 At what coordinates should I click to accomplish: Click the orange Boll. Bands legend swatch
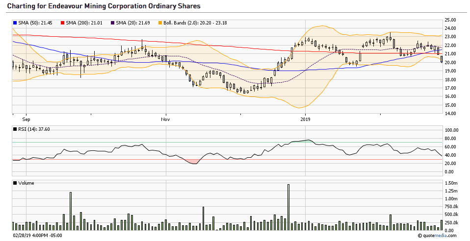(160, 23)
